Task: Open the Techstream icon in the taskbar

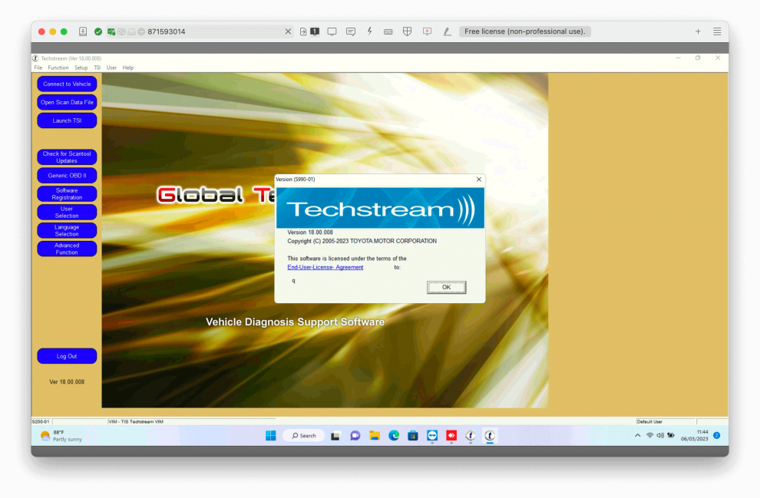Action: [x=490, y=436]
